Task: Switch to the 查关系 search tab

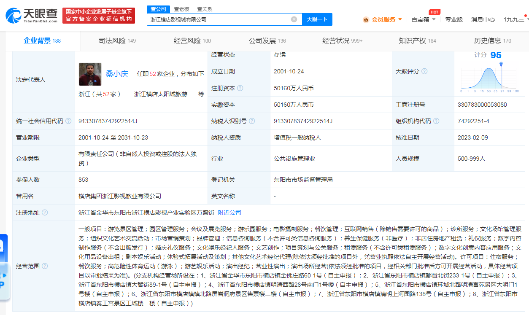Action: 205,9
